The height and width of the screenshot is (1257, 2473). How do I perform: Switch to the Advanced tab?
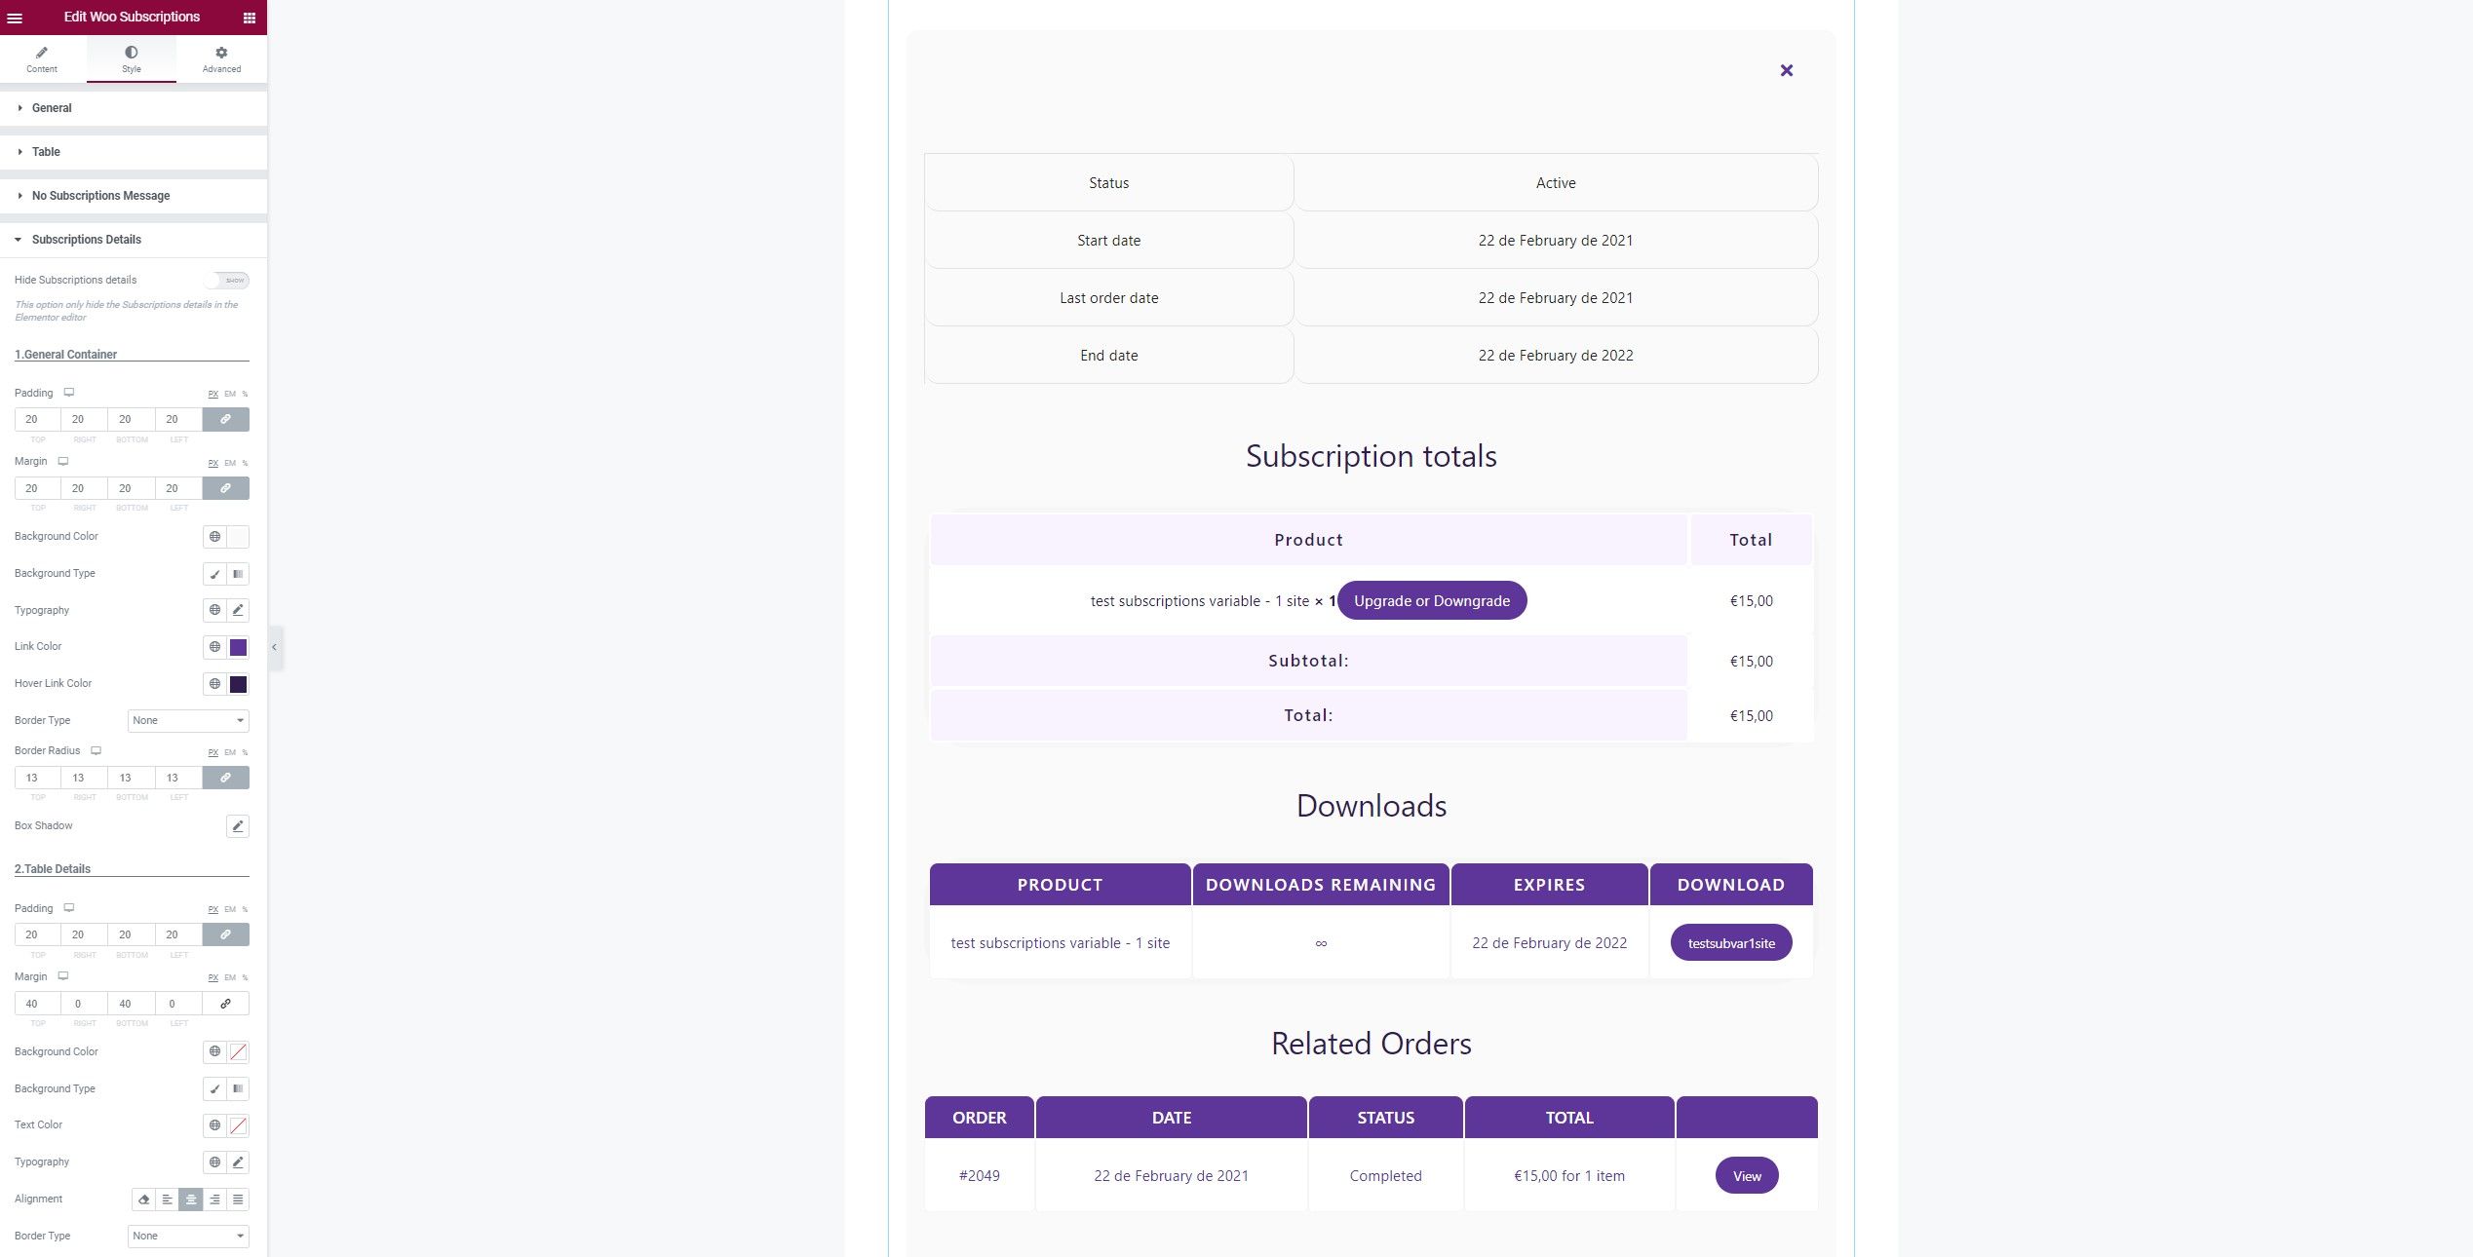tap(221, 59)
